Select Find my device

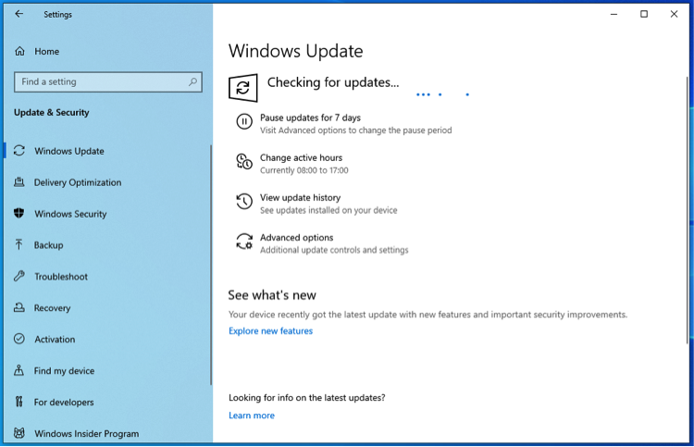point(64,371)
